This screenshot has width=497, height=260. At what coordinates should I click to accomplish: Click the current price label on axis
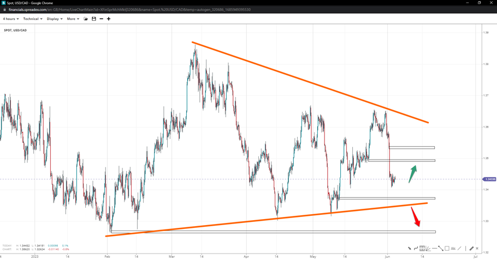pyautogui.click(x=489, y=179)
